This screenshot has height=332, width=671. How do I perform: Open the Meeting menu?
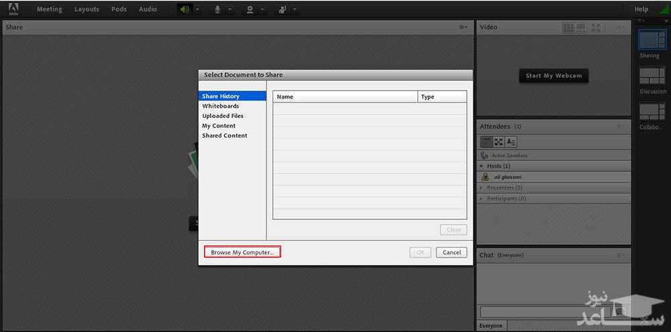pyautogui.click(x=49, y=9)
